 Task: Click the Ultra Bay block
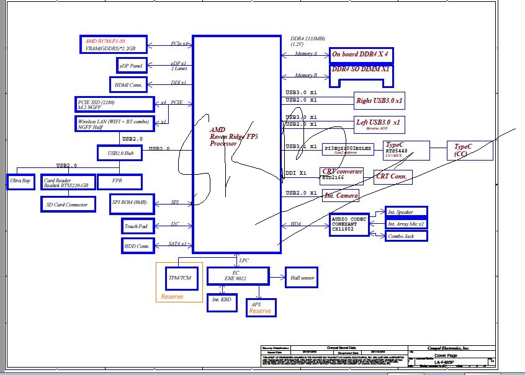pos(20,182)
